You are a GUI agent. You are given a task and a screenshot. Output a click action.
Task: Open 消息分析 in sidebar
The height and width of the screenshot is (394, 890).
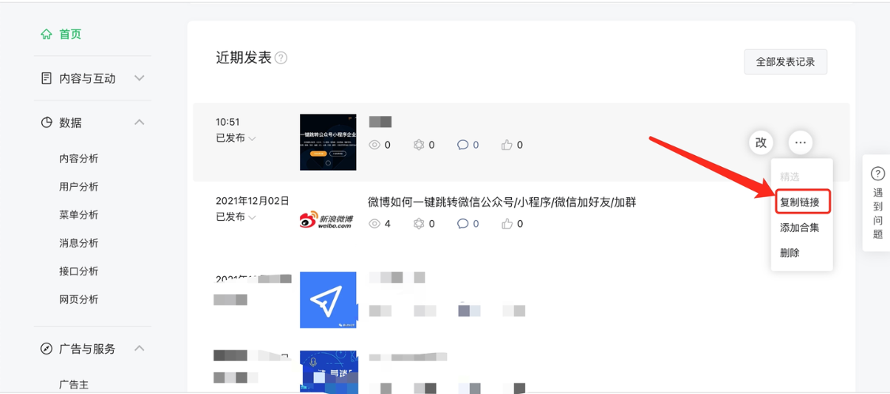click(78, 243)
